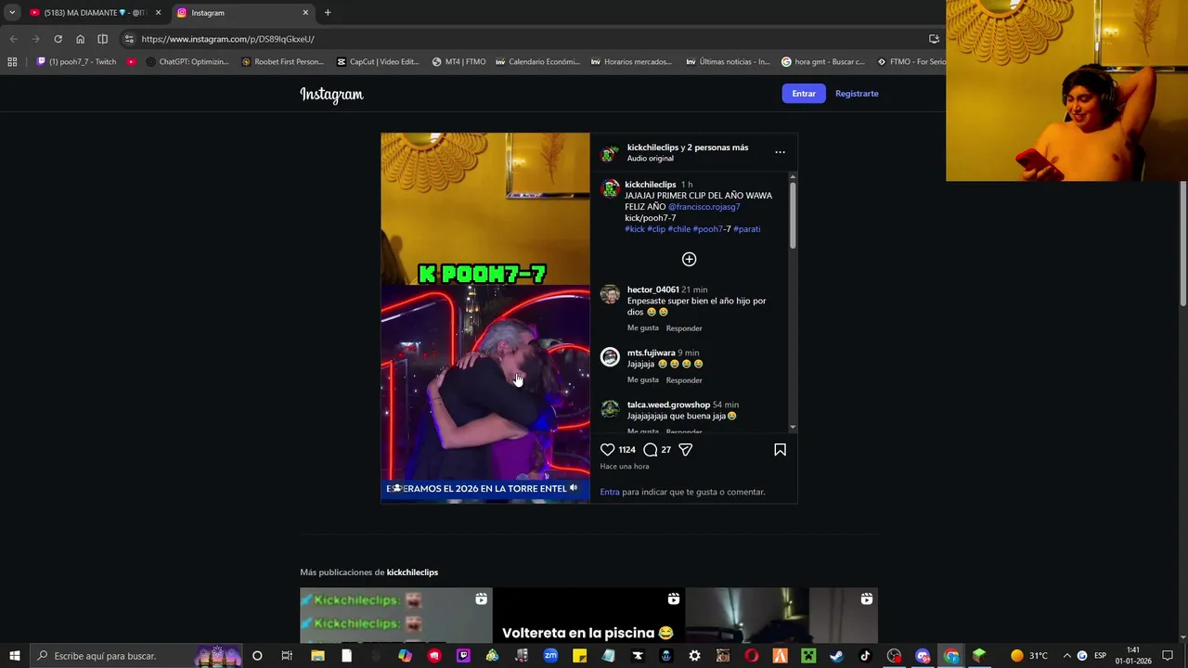Share the post with the paper plane icon

pos(686,450)
